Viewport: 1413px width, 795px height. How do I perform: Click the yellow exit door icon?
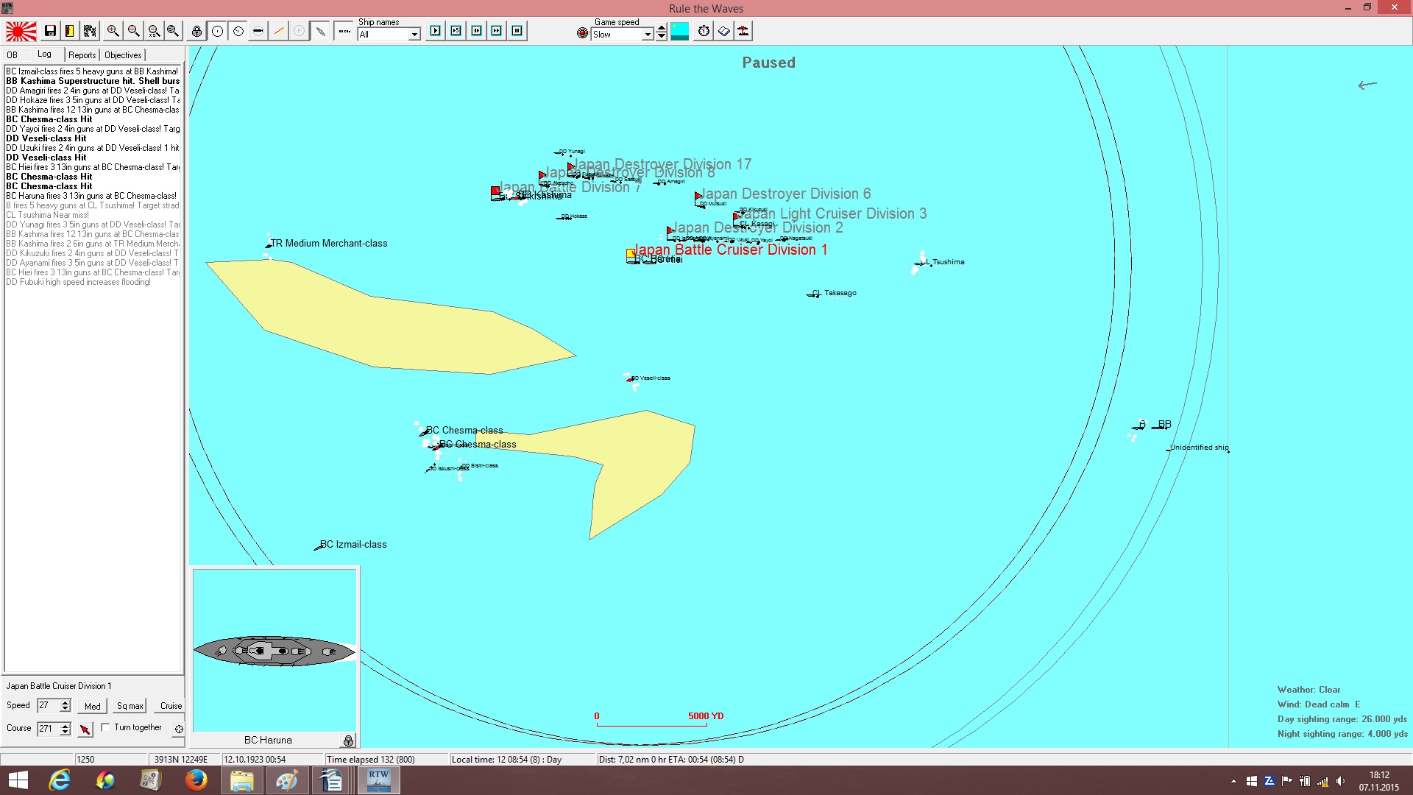(x=69, y=31)
